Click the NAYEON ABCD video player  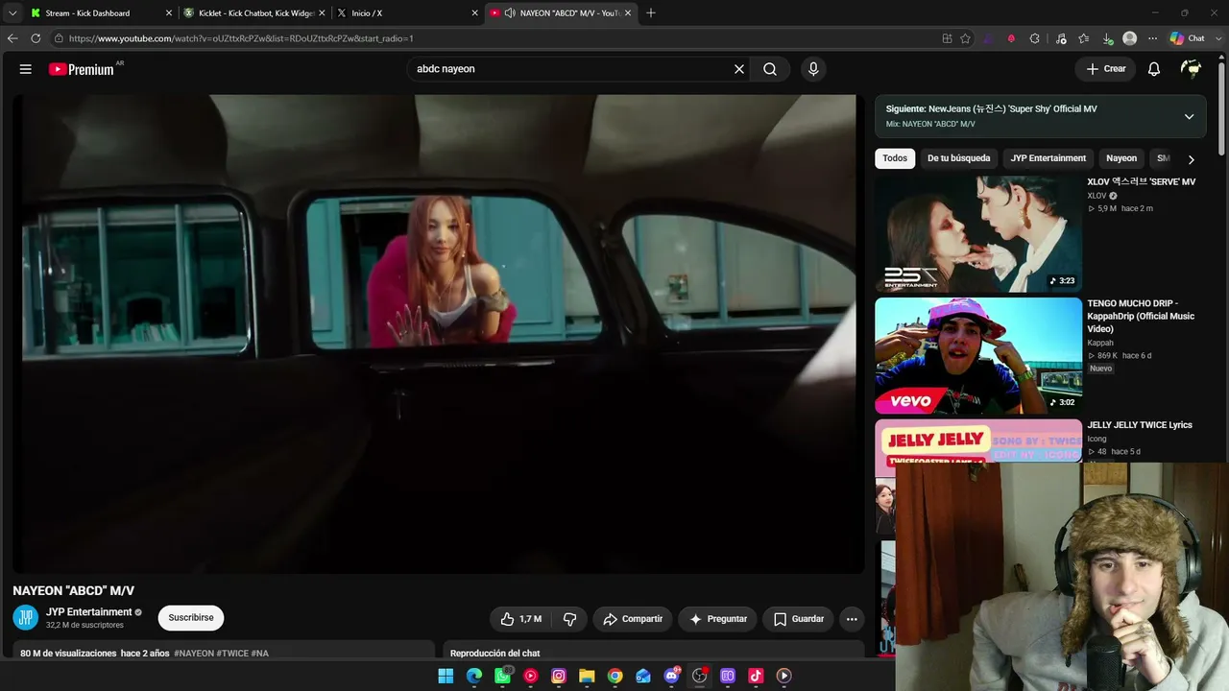point(439,334)
